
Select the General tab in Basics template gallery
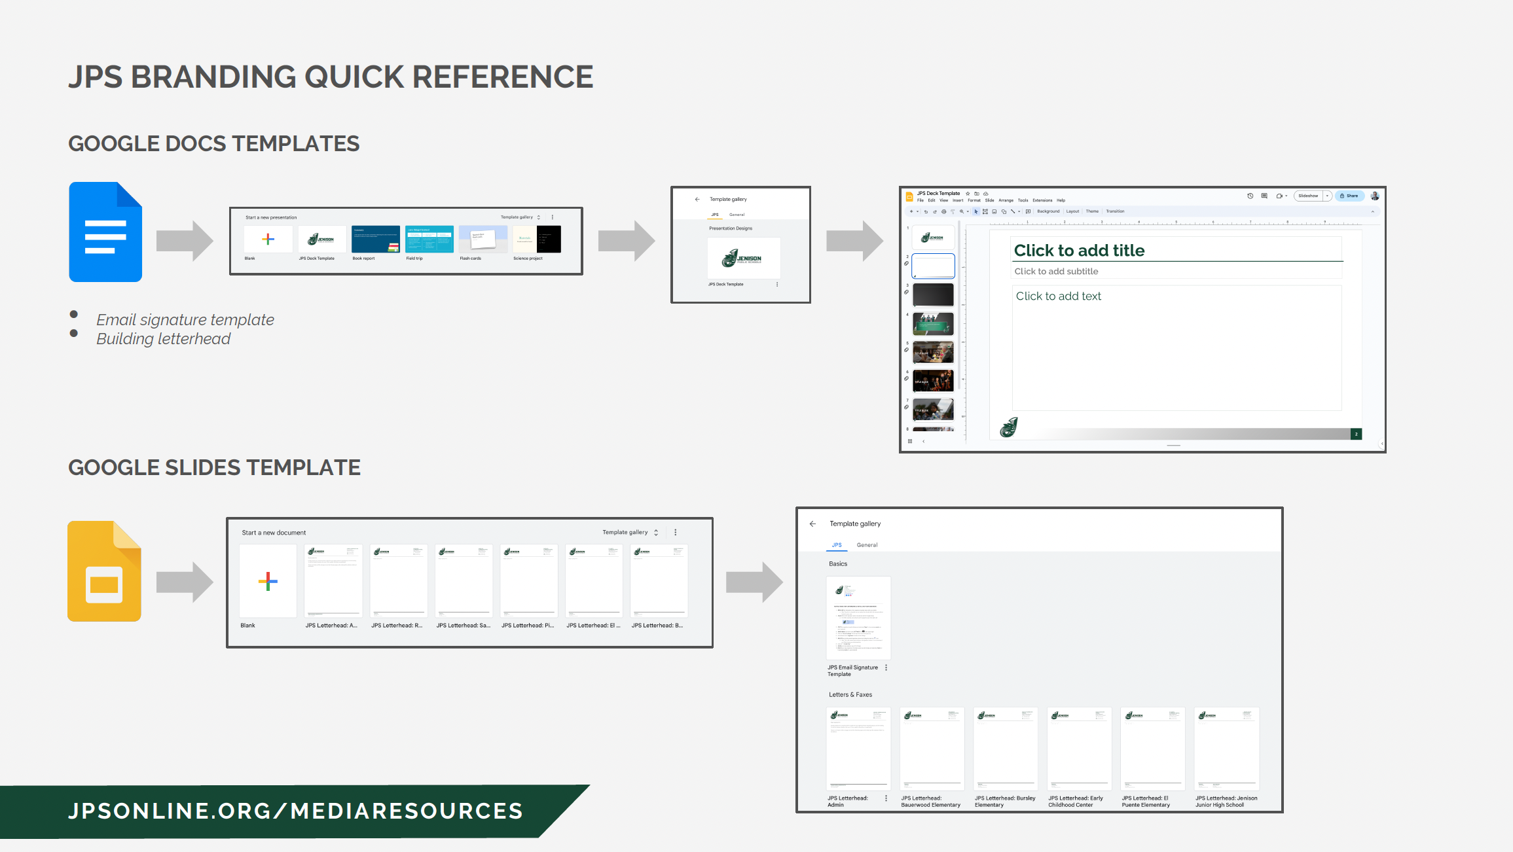(x=867, y=544)
